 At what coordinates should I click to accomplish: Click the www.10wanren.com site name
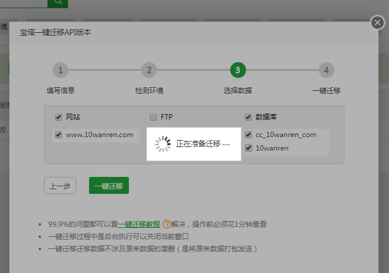[x=100, y=135]
